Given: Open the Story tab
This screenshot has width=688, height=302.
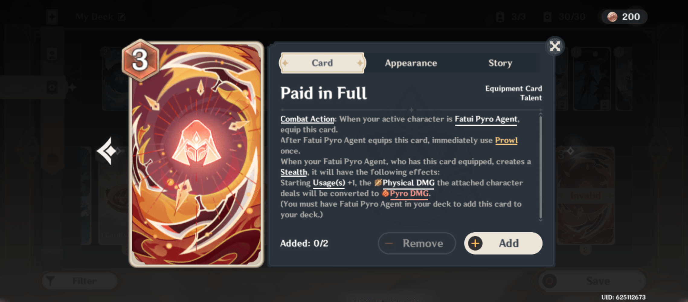Looking at the screenshot, I should pyautogui.click(x=500, y=63).
